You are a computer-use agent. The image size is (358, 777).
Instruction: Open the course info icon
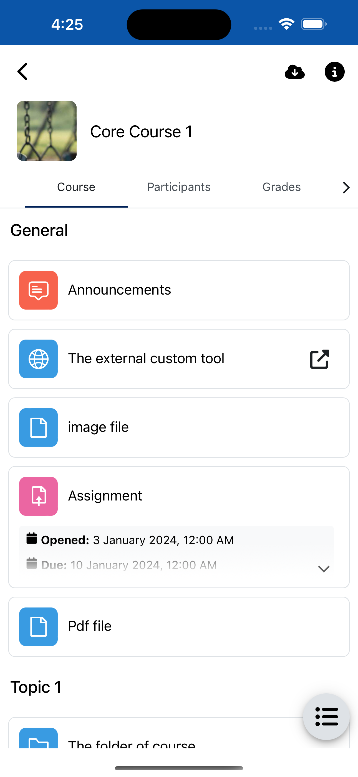[x=334, y=72]
